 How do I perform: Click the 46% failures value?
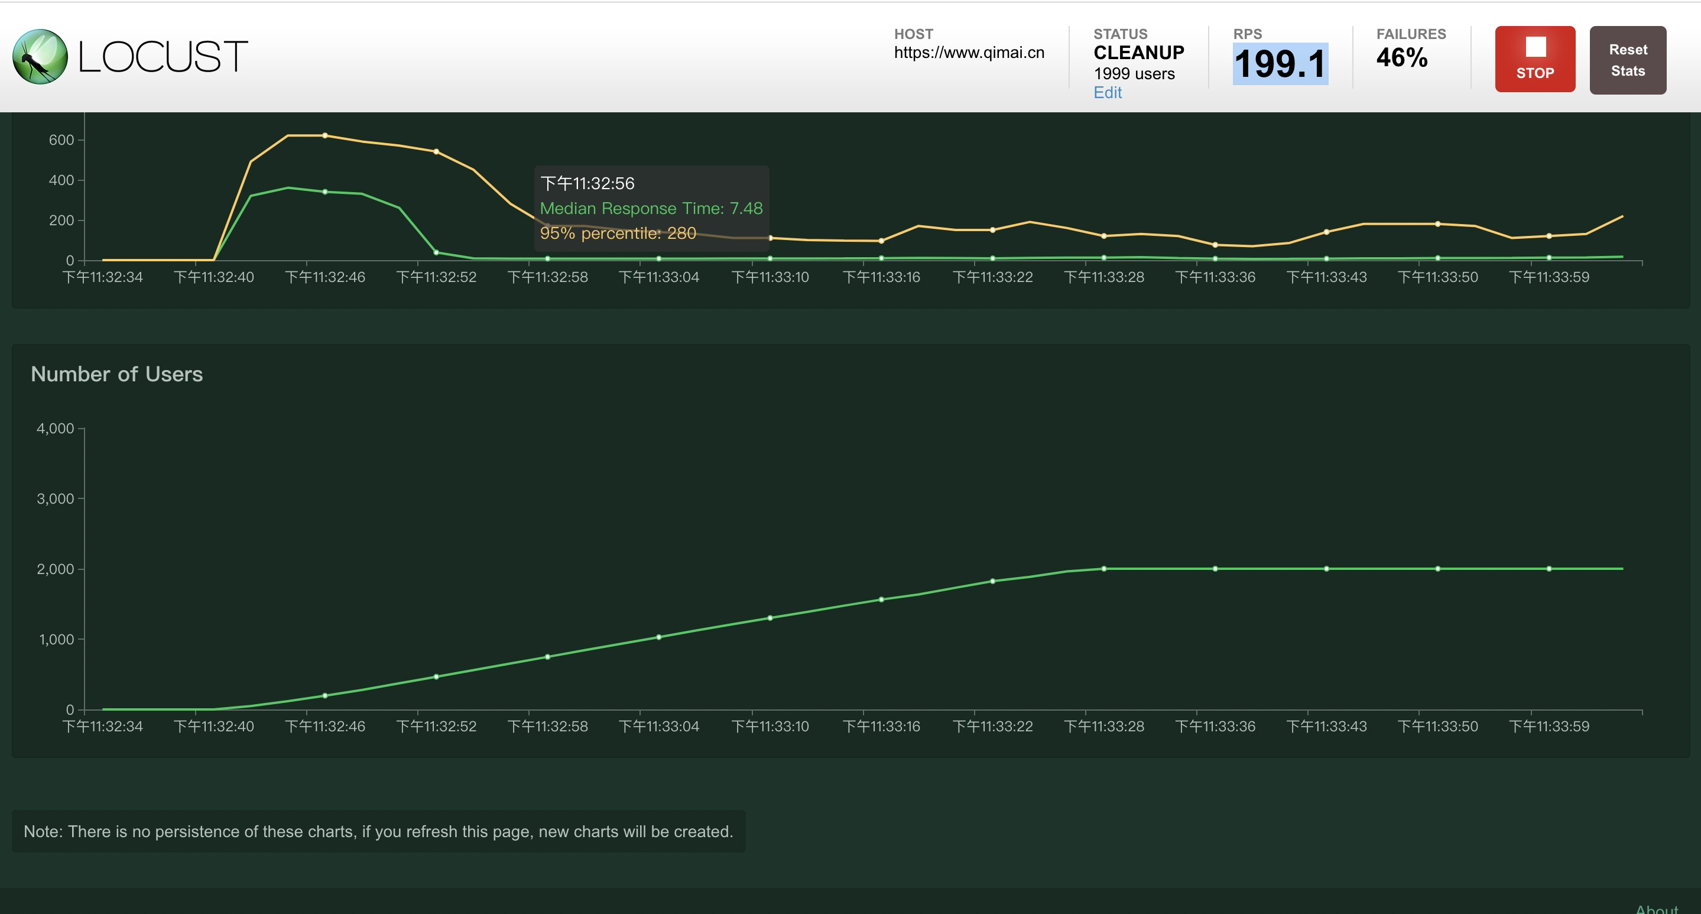point(1401,57)
